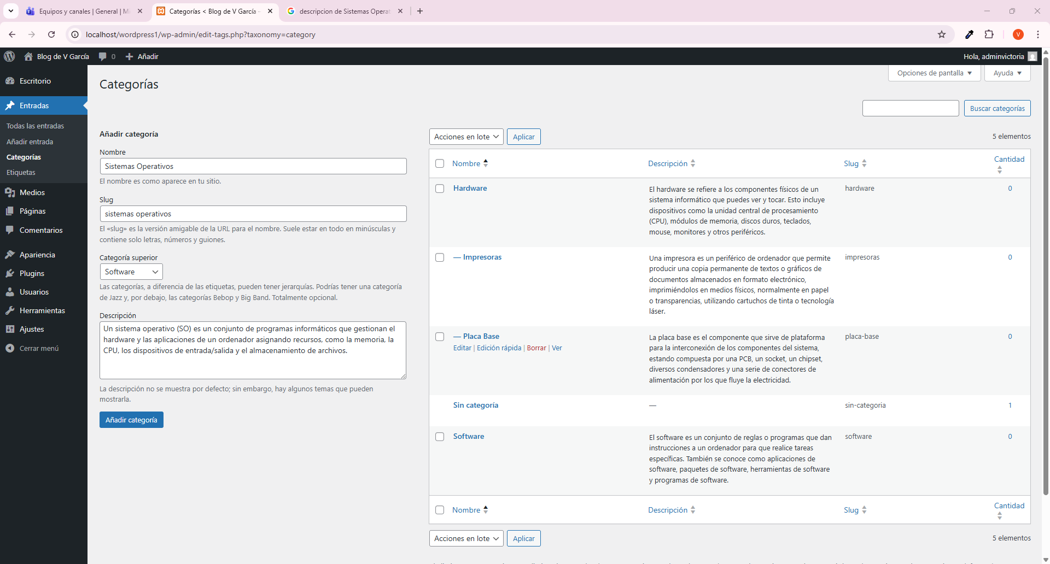Expand the top Acciones en lote dropdown
Image resolution: width=1050 pixels, height=564 pixels.
(x=466, y=137)
